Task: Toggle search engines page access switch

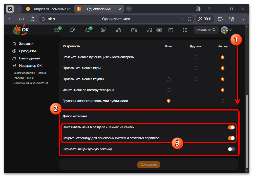Action: 231,138
